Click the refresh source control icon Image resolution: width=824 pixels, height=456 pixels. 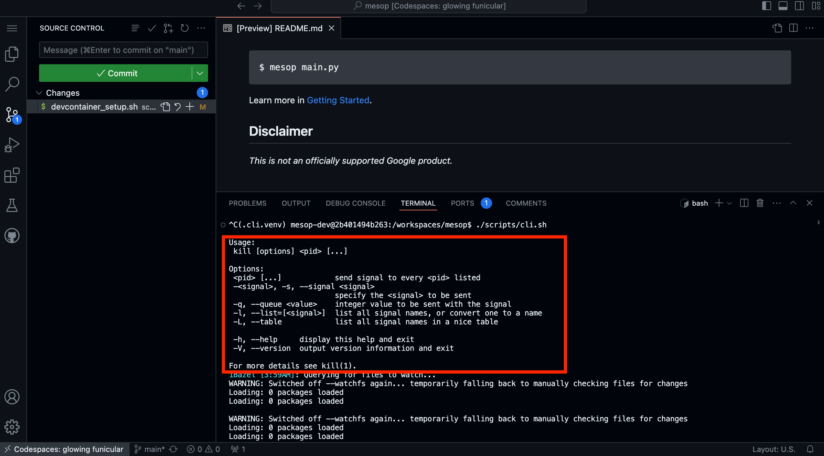point(184,28)
